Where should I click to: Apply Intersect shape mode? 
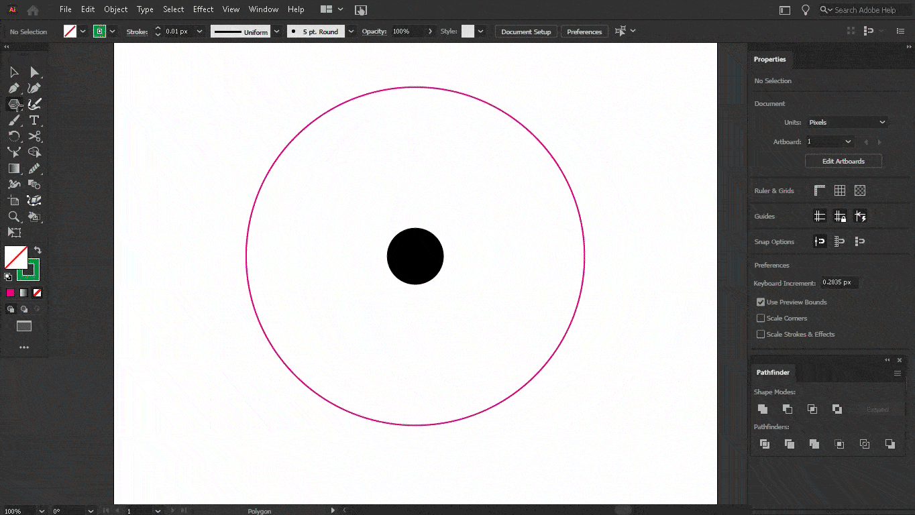[x=812, y=409]
